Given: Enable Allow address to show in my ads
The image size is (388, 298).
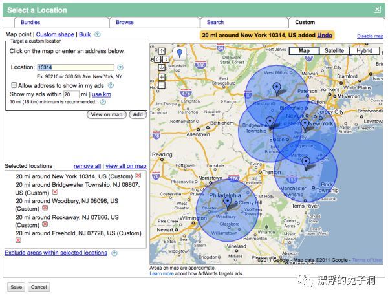Looking at the screenshot, I should [14, 85].
